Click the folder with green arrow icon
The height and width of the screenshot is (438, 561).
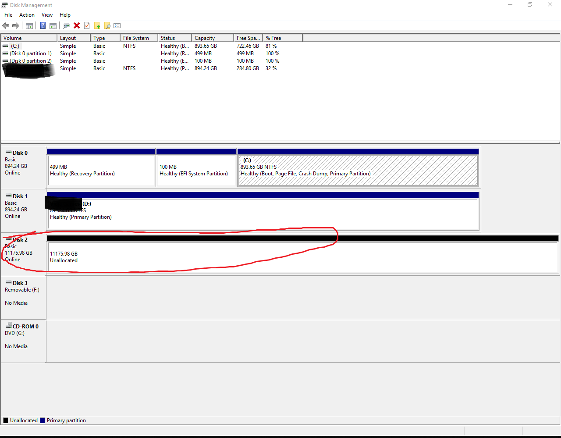[x=97, y=26]
